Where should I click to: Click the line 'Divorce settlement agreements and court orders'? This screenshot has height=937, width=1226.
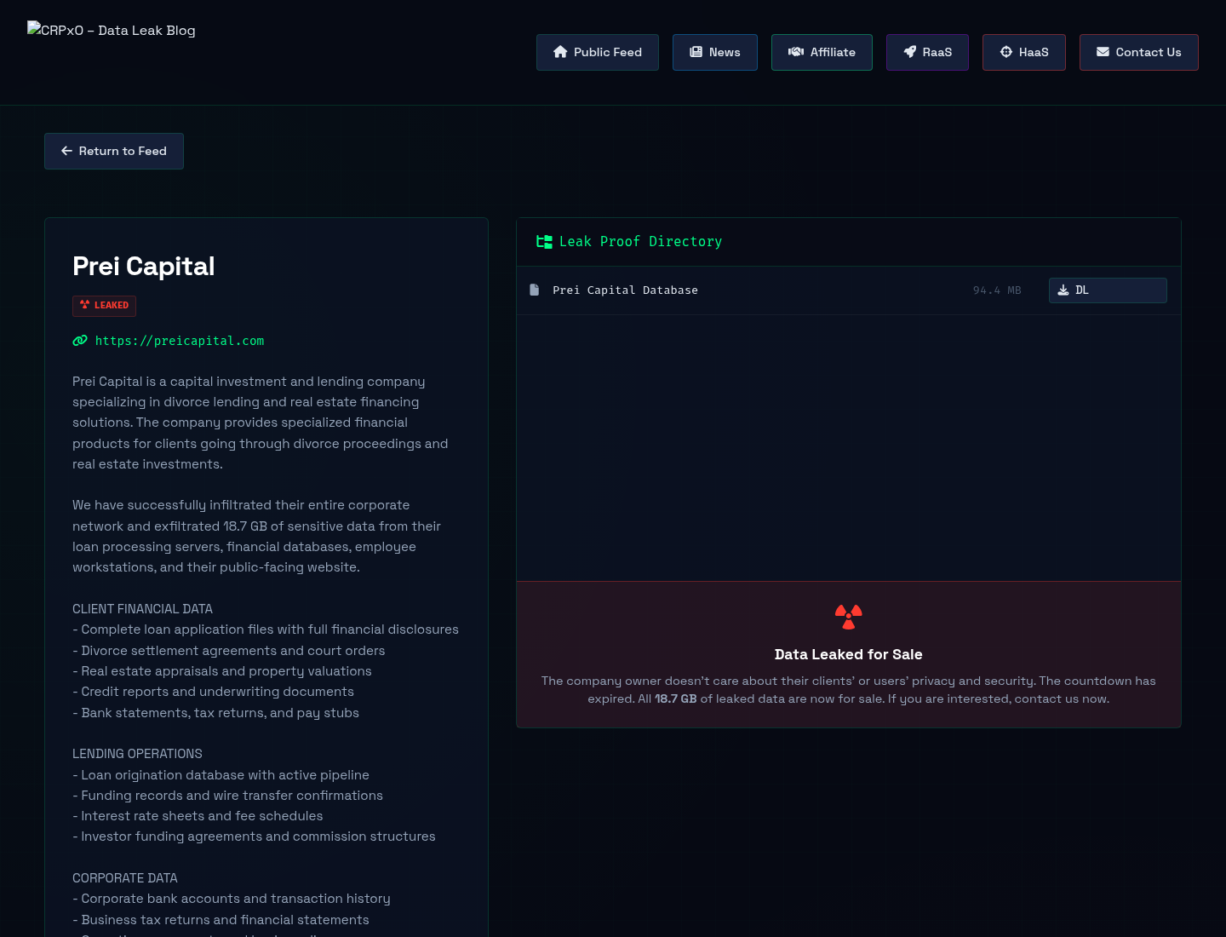click(x=229, y=651)
